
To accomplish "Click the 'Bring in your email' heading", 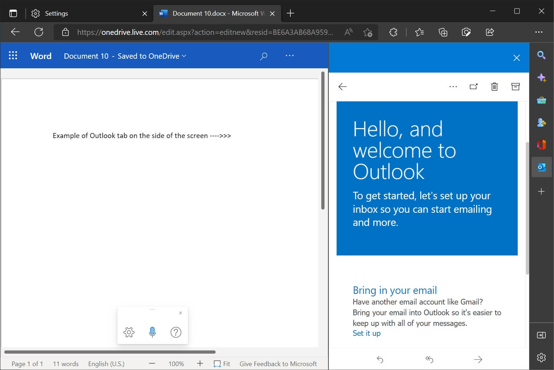I will click(x=395, y=290).
